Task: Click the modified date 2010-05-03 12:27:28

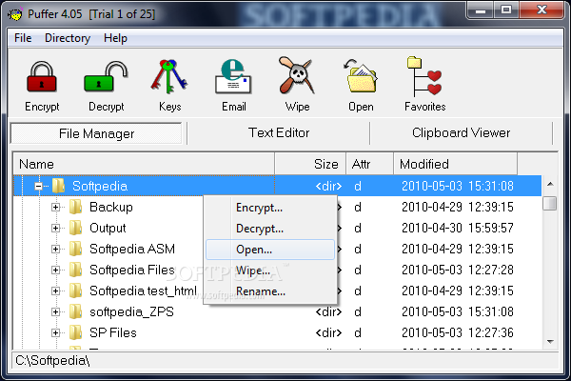Action: (458, 270)
